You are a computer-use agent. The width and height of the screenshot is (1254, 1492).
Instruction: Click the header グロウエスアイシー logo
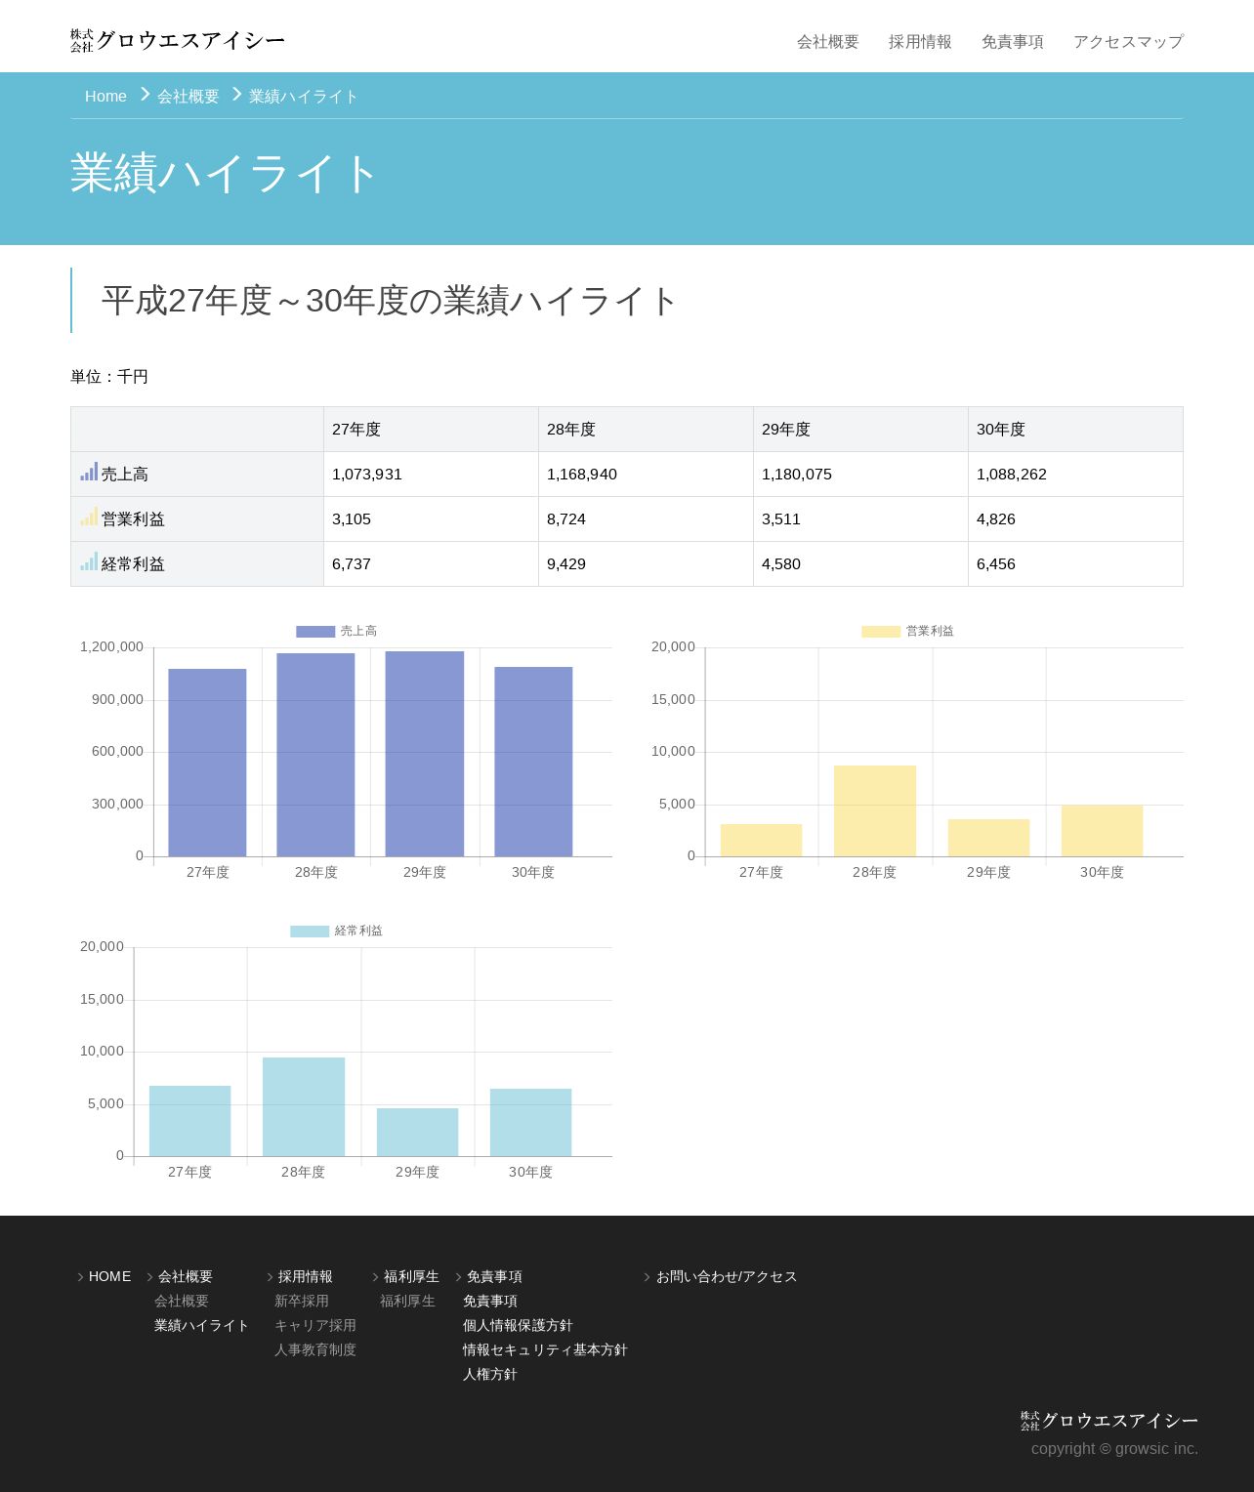(x=178, y=40)
